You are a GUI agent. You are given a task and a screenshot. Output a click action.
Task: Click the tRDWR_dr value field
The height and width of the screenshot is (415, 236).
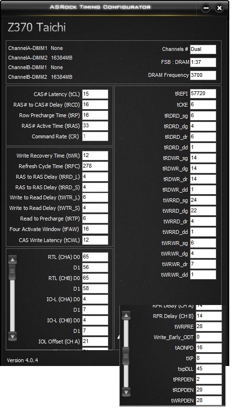click(x=203, y=179)
